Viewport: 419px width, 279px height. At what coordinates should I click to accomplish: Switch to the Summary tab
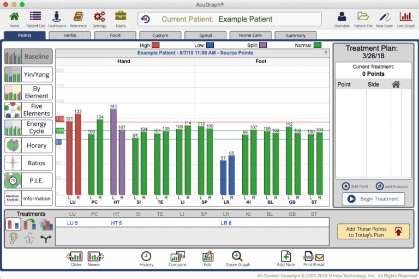[296, 35]
